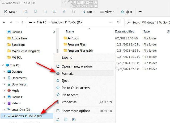
Task: Open Properties from the context menu
Action: pyautogui.click(x=84, y=102)
